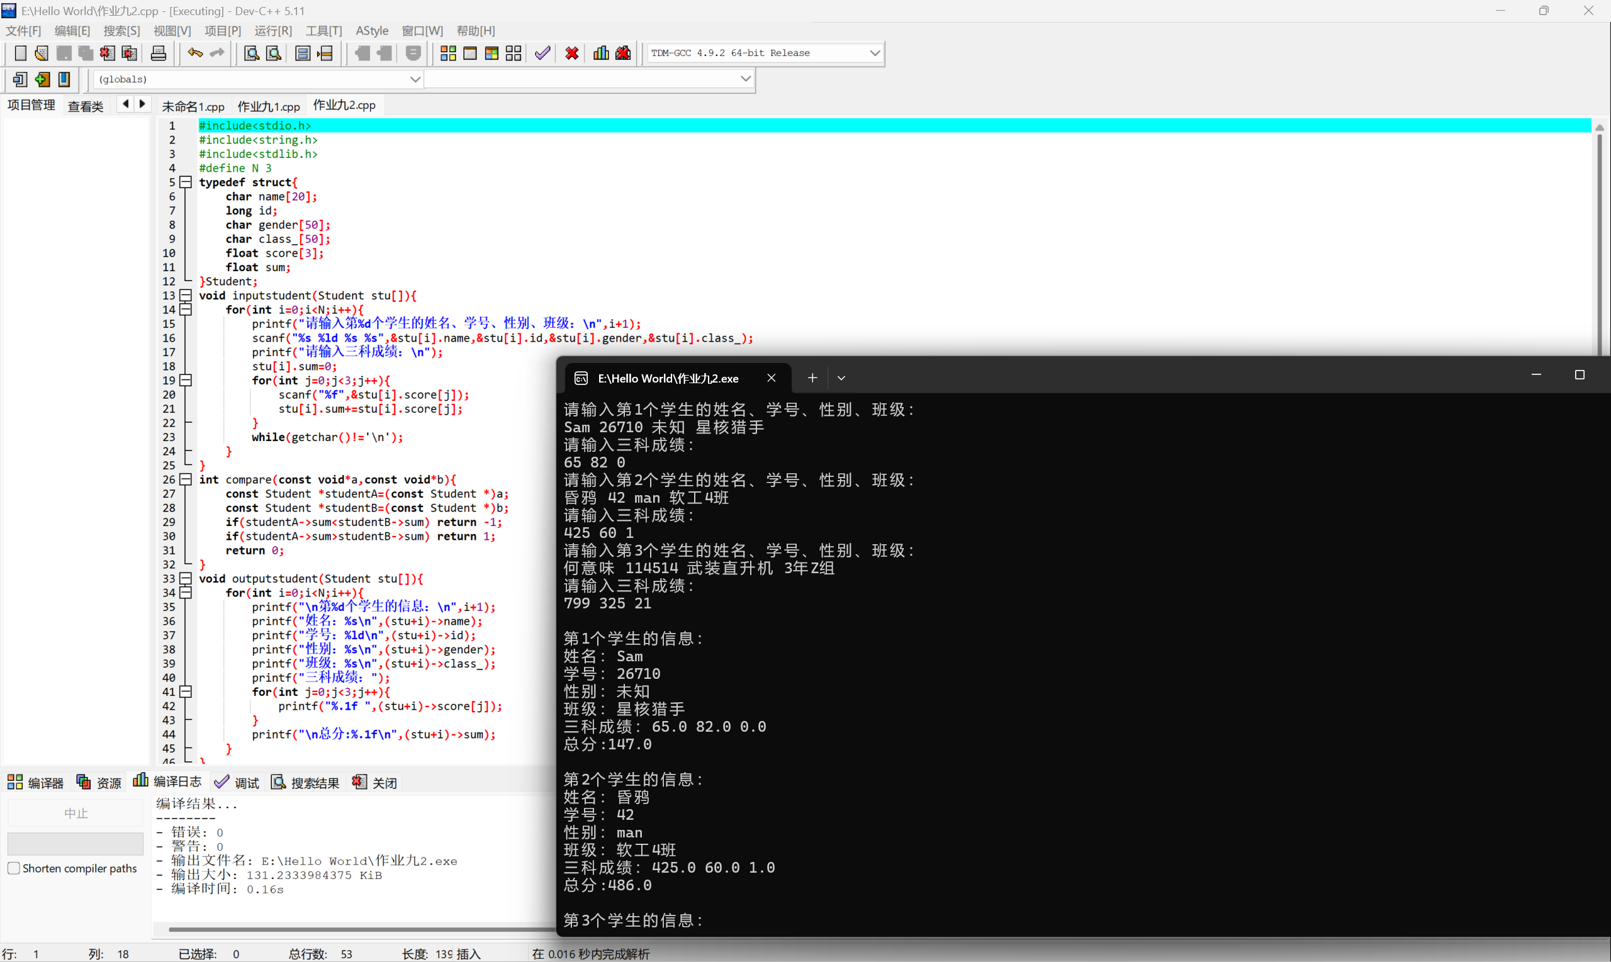Screen dimensions: 1611x962
Task: Switch to the 作业九1.cpp tab
Action: [x=268, y=106]
